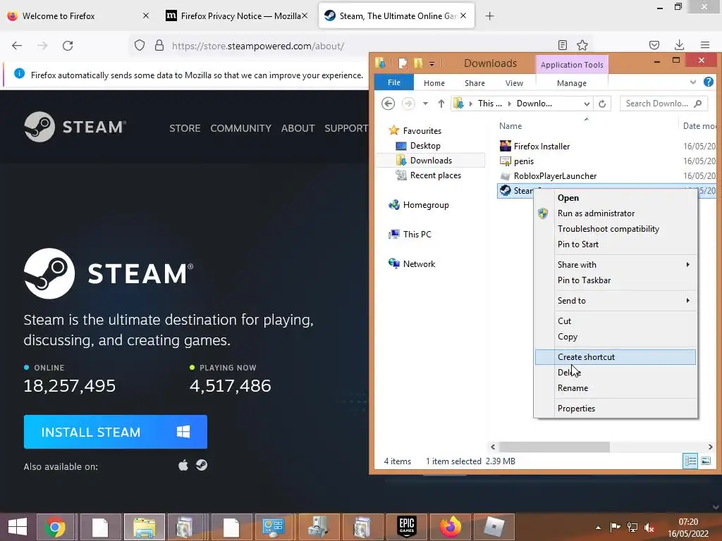Open the File ribbon tab
The image size is (722, 541).
point(393,82)
